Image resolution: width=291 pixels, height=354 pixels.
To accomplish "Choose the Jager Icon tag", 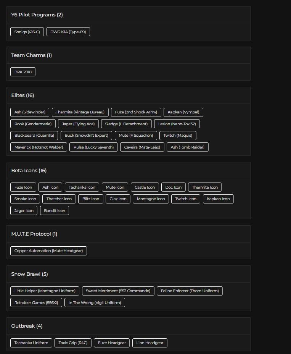I will 24,210.
